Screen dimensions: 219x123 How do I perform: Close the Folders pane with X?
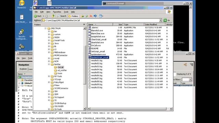pyautogui.click(x=84, y=25)
